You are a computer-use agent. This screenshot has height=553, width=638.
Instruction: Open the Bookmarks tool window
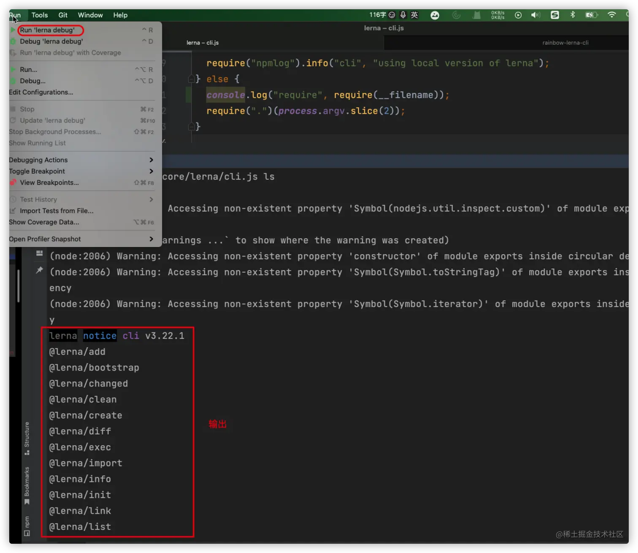(27, 485)
